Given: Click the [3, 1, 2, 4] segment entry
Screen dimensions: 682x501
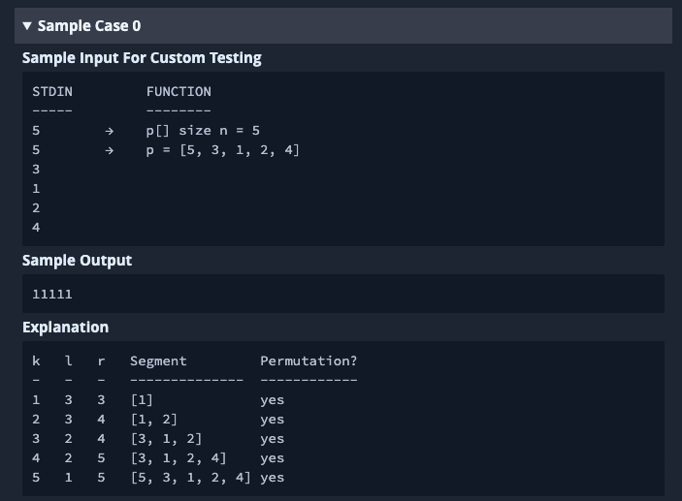Looking at the screenshot, I should [179, 458].
